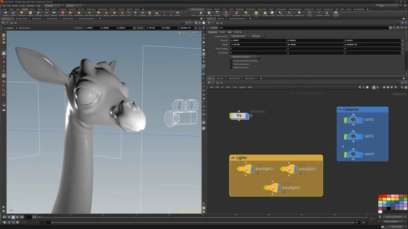Select the arealight3 node icon
This screenshot has height=229, width=408.
[272, 188]
